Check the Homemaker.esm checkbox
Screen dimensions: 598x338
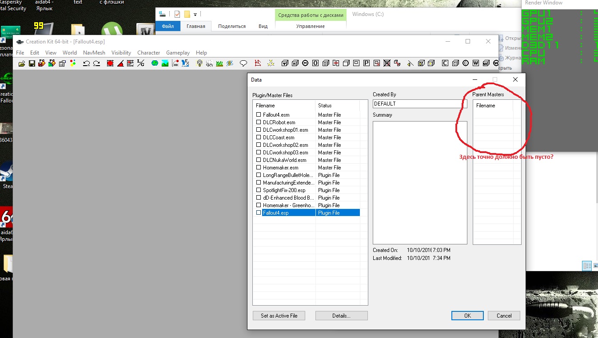259,168
